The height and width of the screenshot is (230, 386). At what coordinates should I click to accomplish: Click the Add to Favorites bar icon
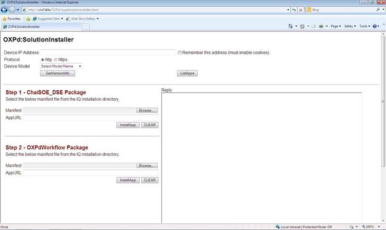[28, 19]
